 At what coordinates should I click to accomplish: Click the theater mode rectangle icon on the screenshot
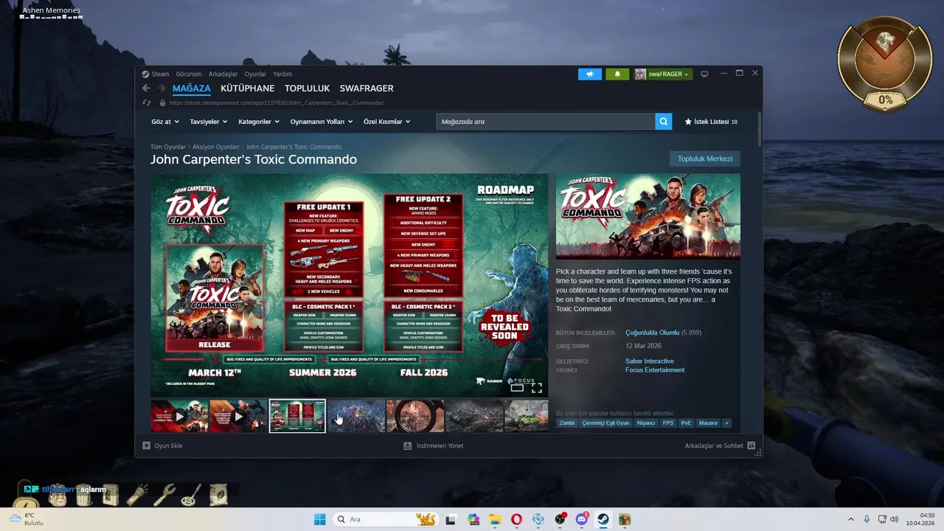517,388
